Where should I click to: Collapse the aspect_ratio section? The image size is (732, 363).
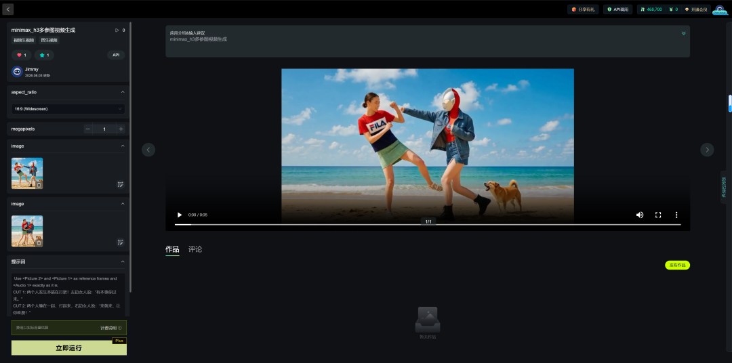coord(123,92)
